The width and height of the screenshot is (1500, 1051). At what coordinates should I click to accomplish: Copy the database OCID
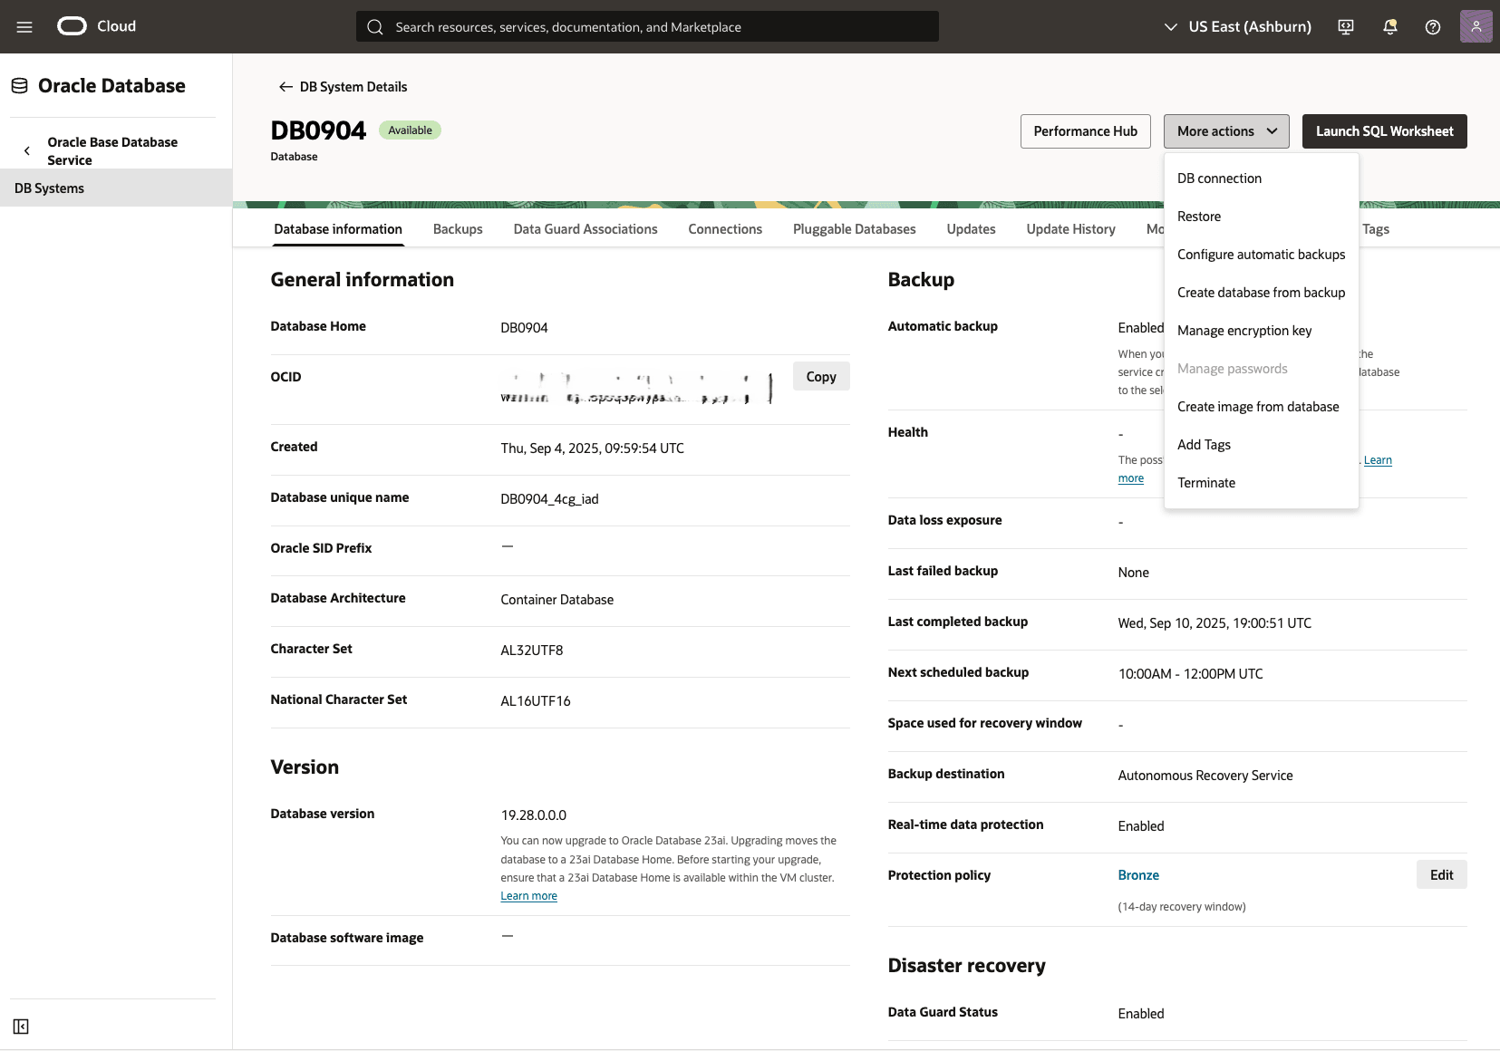821,376
